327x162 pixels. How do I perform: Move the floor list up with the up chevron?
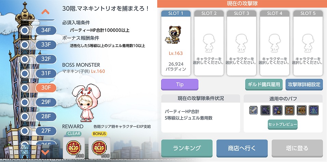(x=45, y=12)
